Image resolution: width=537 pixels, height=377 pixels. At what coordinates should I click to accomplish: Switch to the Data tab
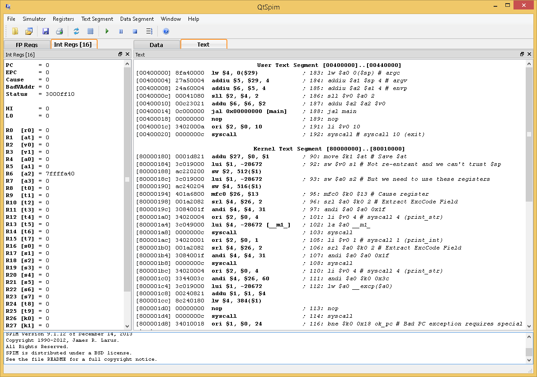point(156,45)
